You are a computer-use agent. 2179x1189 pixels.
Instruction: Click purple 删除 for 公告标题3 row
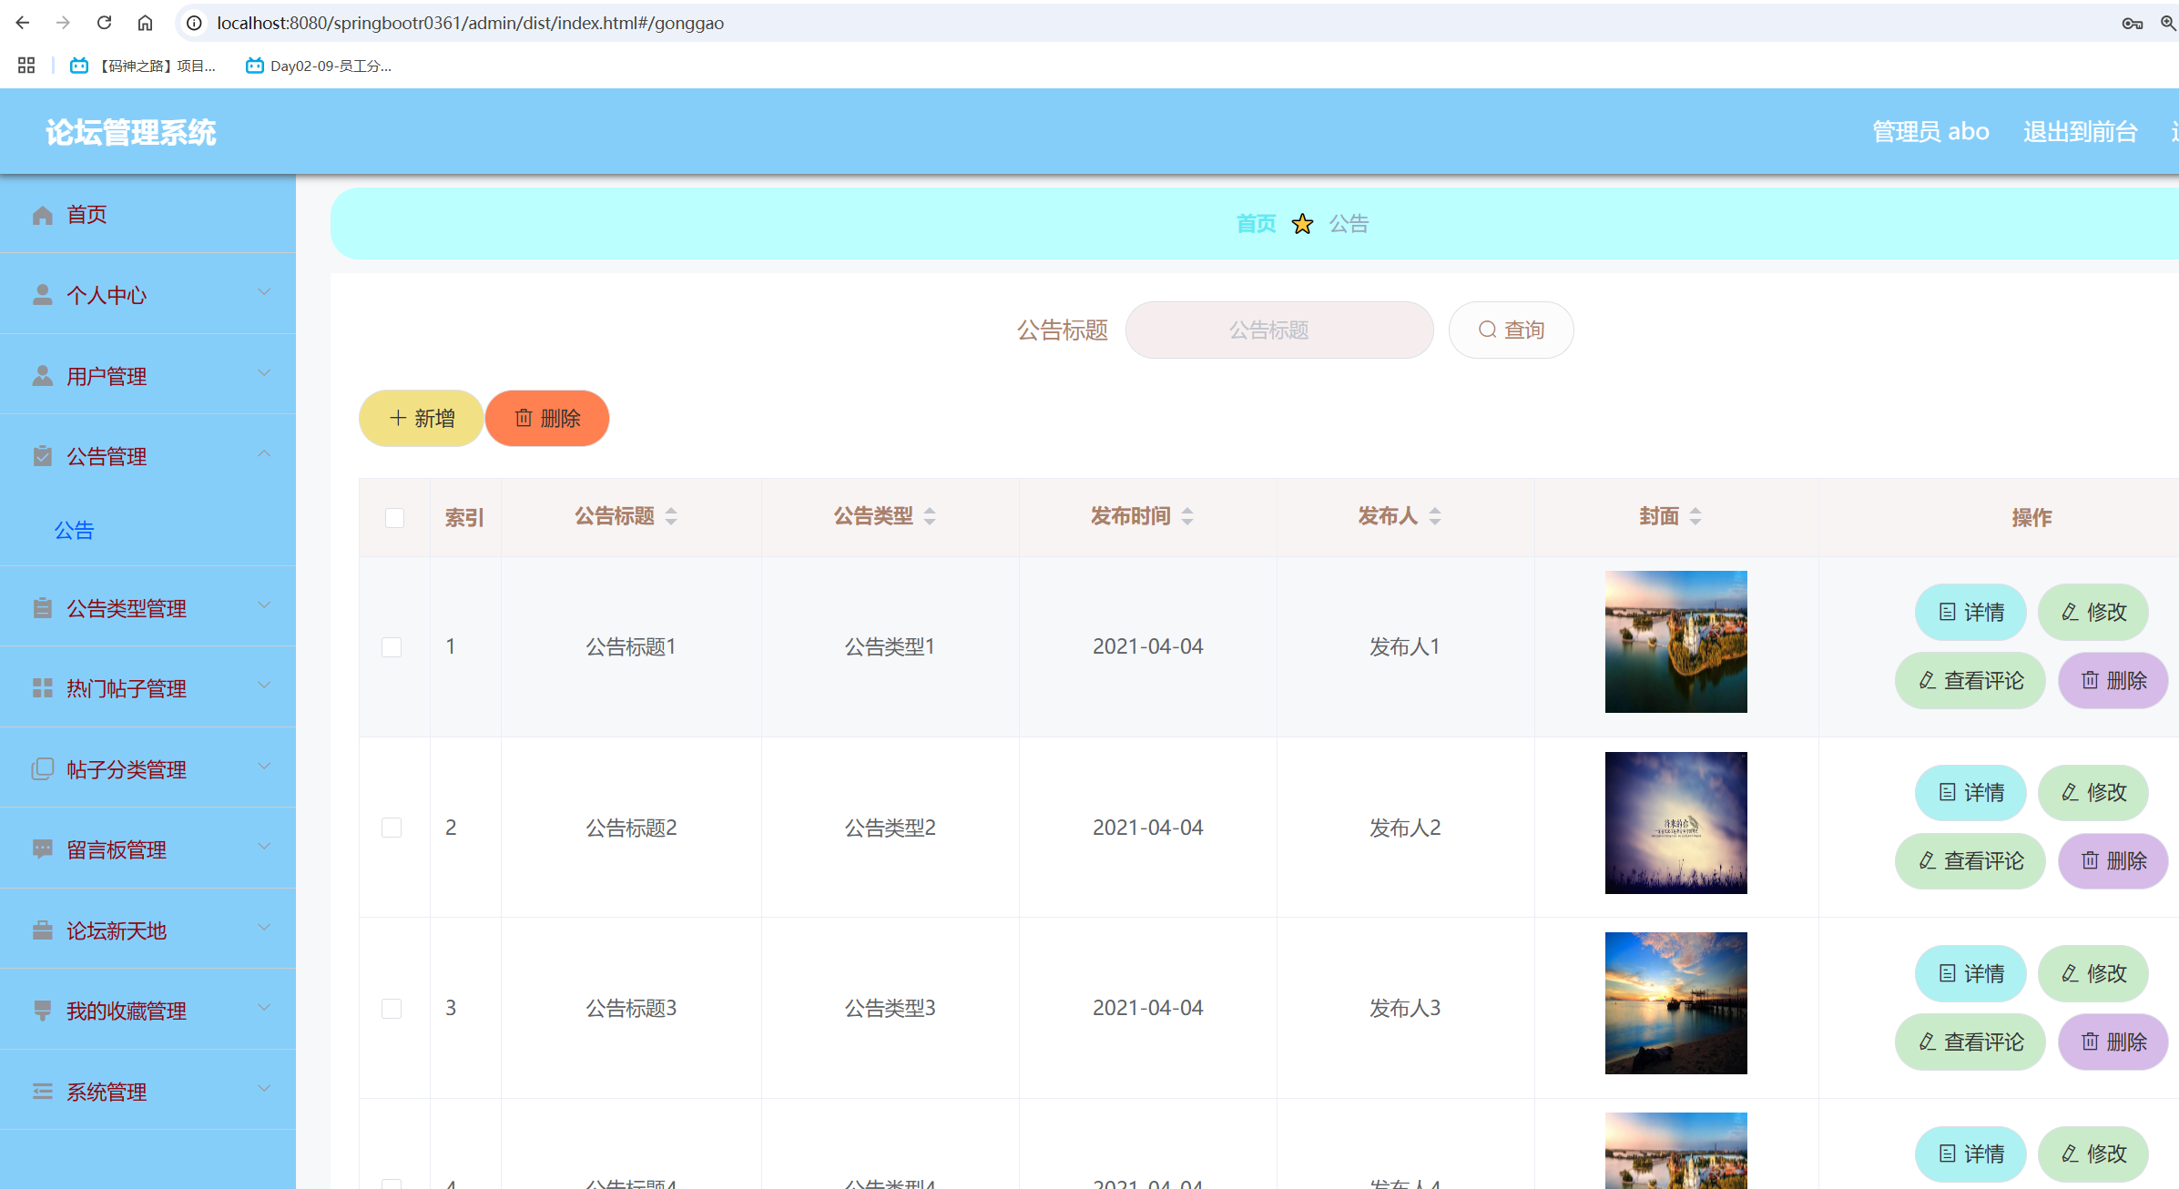coord(2113,1042)
